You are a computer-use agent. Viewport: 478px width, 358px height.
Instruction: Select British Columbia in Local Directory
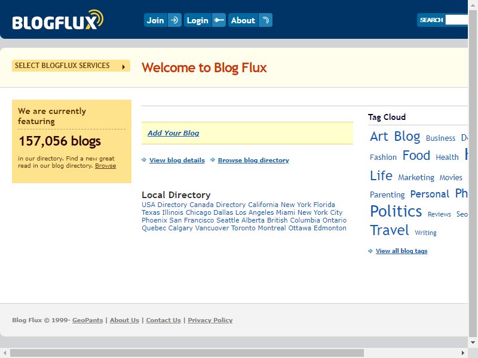pyautogui.click(x=293, y=220)
